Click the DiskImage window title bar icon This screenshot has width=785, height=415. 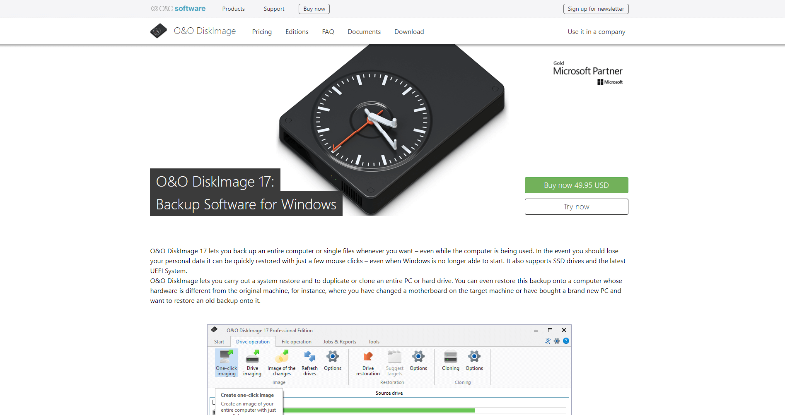click(x=214, y=330)
